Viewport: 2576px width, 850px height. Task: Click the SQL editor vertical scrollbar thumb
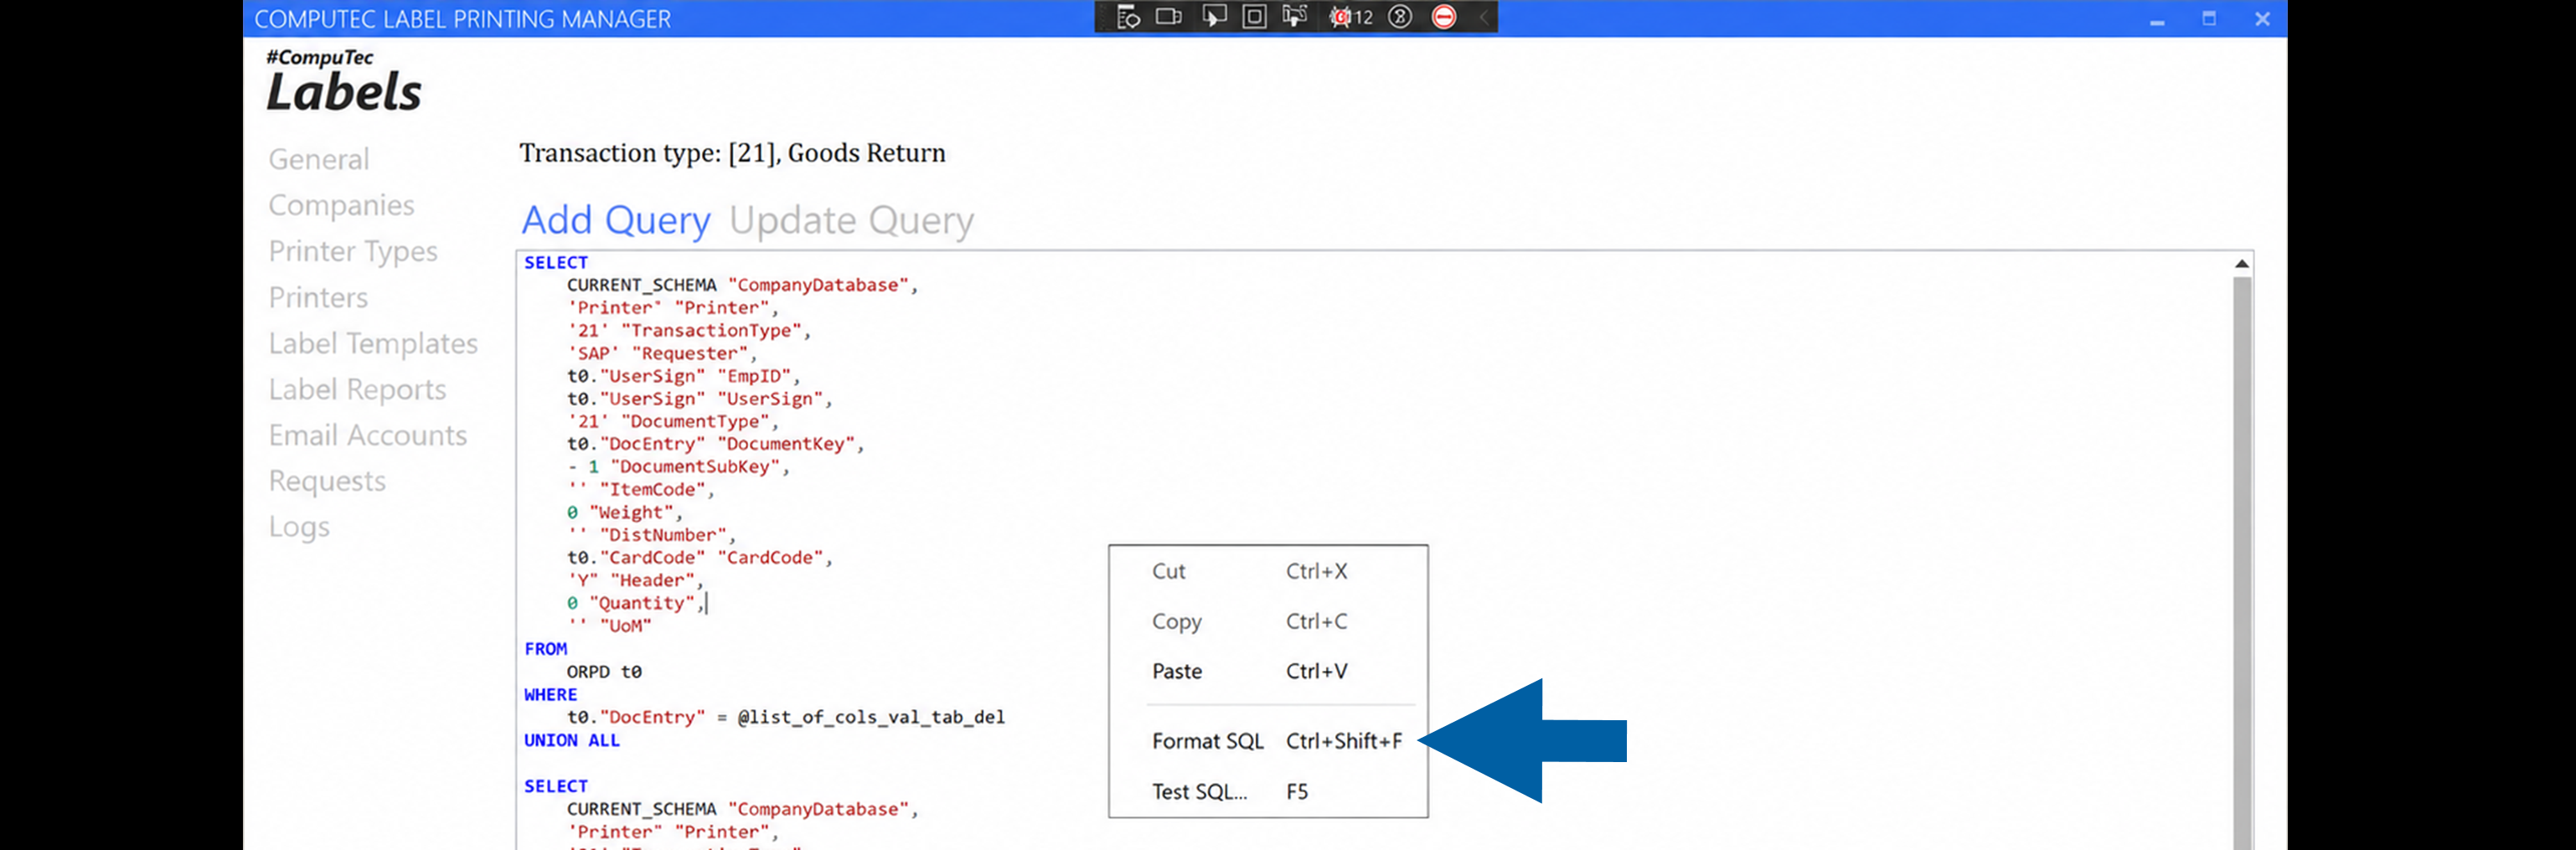2241,562
